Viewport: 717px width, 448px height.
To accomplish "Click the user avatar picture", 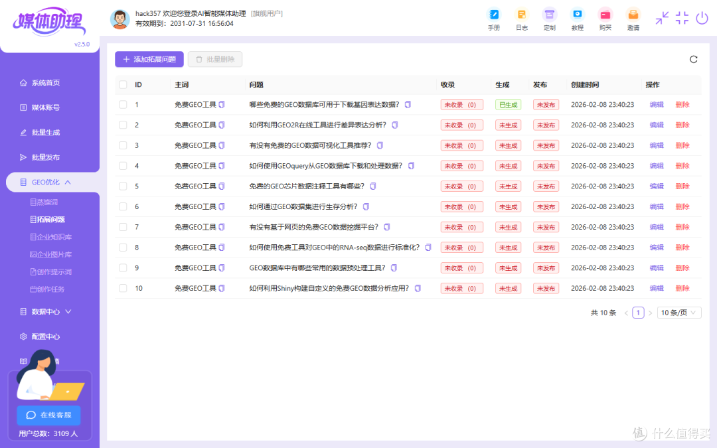I will (119, 19).
